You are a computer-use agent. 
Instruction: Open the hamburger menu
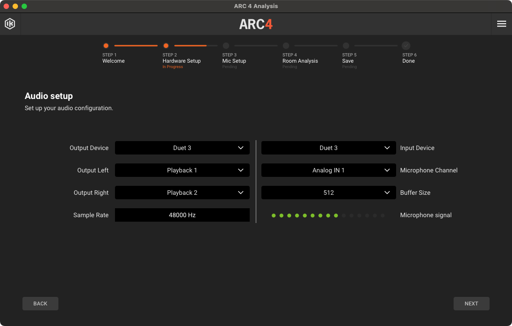[502, 24]
